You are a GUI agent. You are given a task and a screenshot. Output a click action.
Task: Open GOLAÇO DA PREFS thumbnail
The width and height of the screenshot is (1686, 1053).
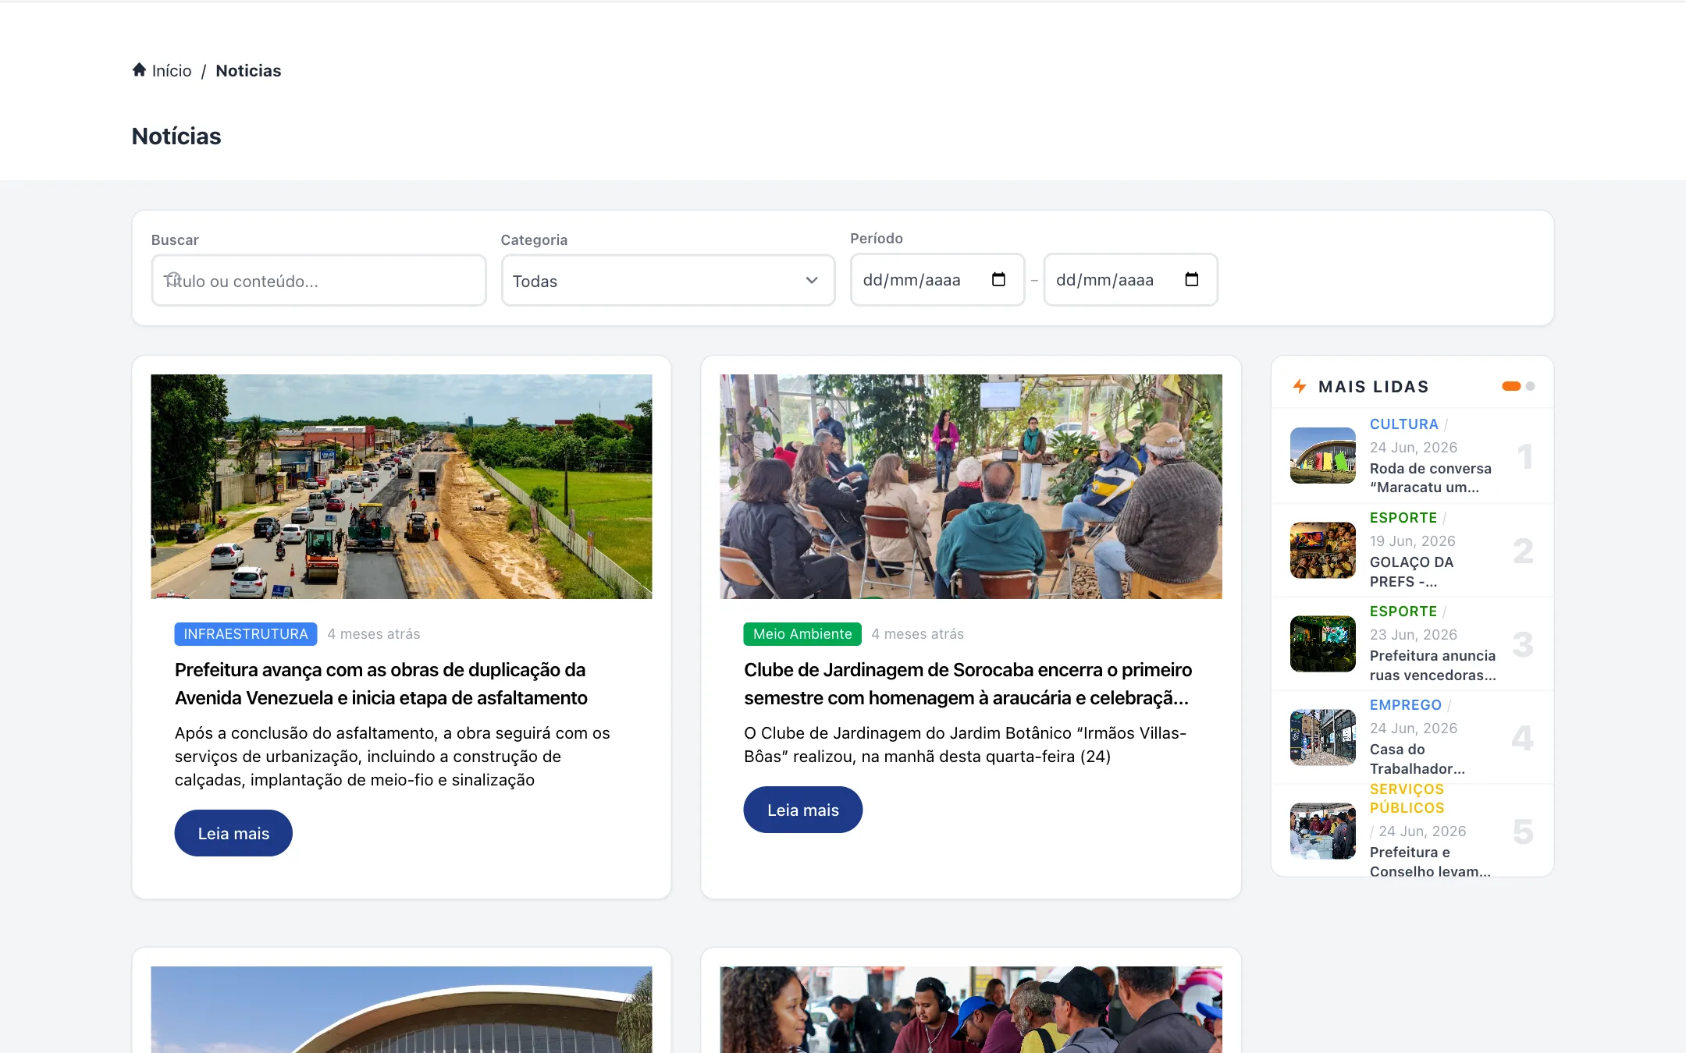1323,550
